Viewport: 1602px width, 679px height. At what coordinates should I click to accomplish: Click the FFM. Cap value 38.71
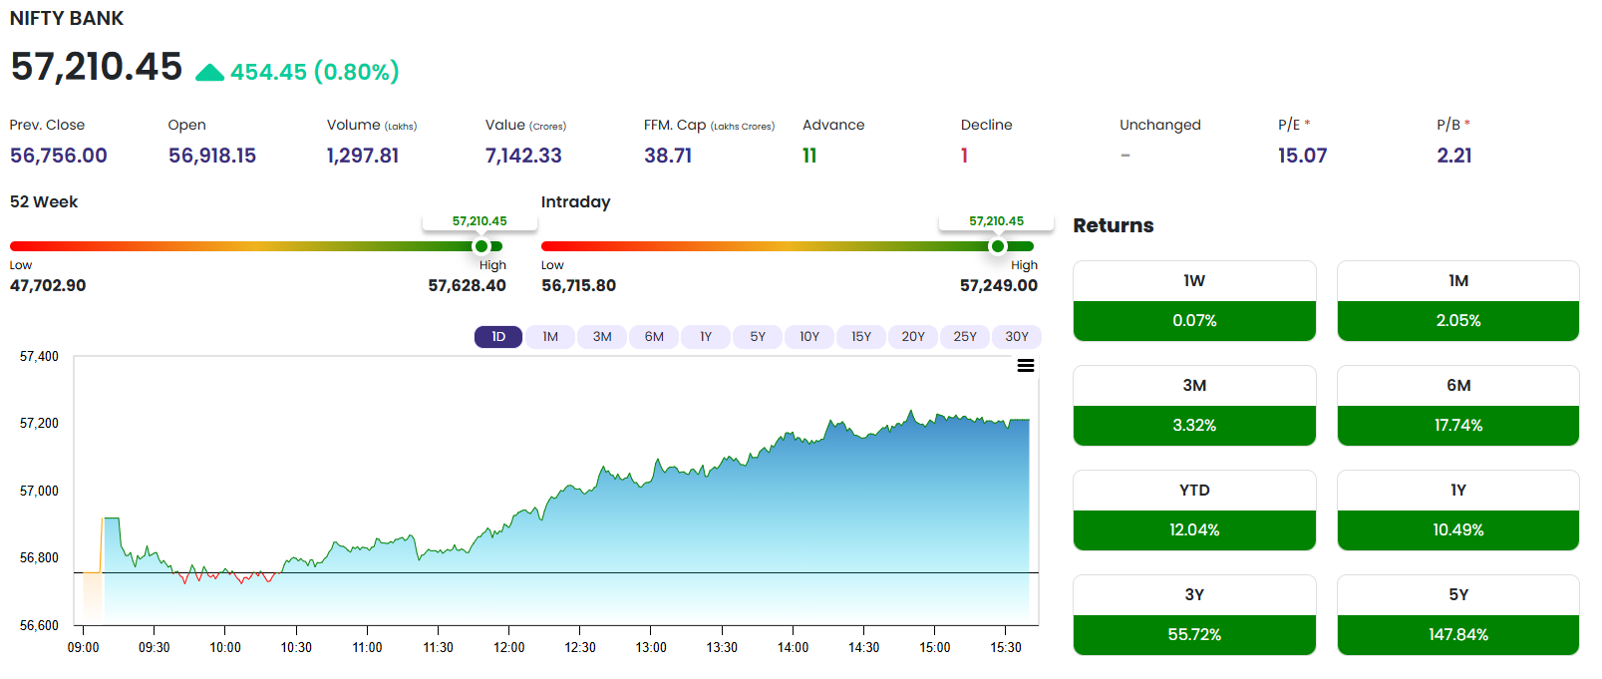(x=668, y=156)
